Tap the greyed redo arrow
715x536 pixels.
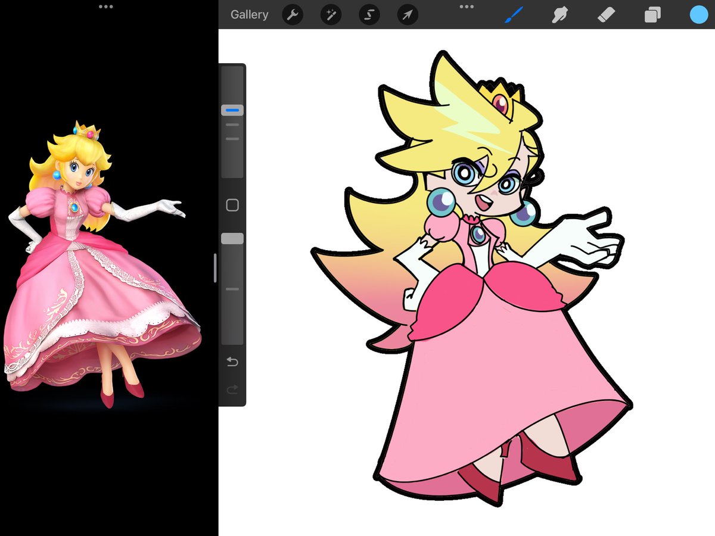(x=232, y=389)
